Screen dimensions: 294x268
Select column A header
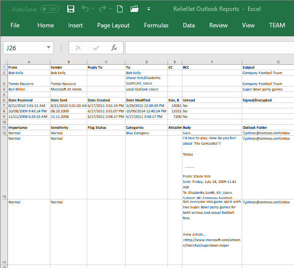[x=29, y=62]
